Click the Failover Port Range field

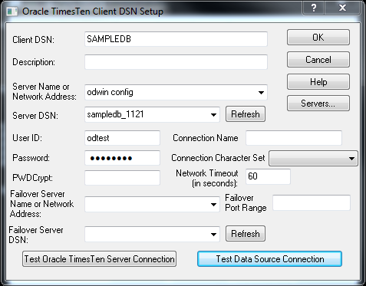(312, 203)
